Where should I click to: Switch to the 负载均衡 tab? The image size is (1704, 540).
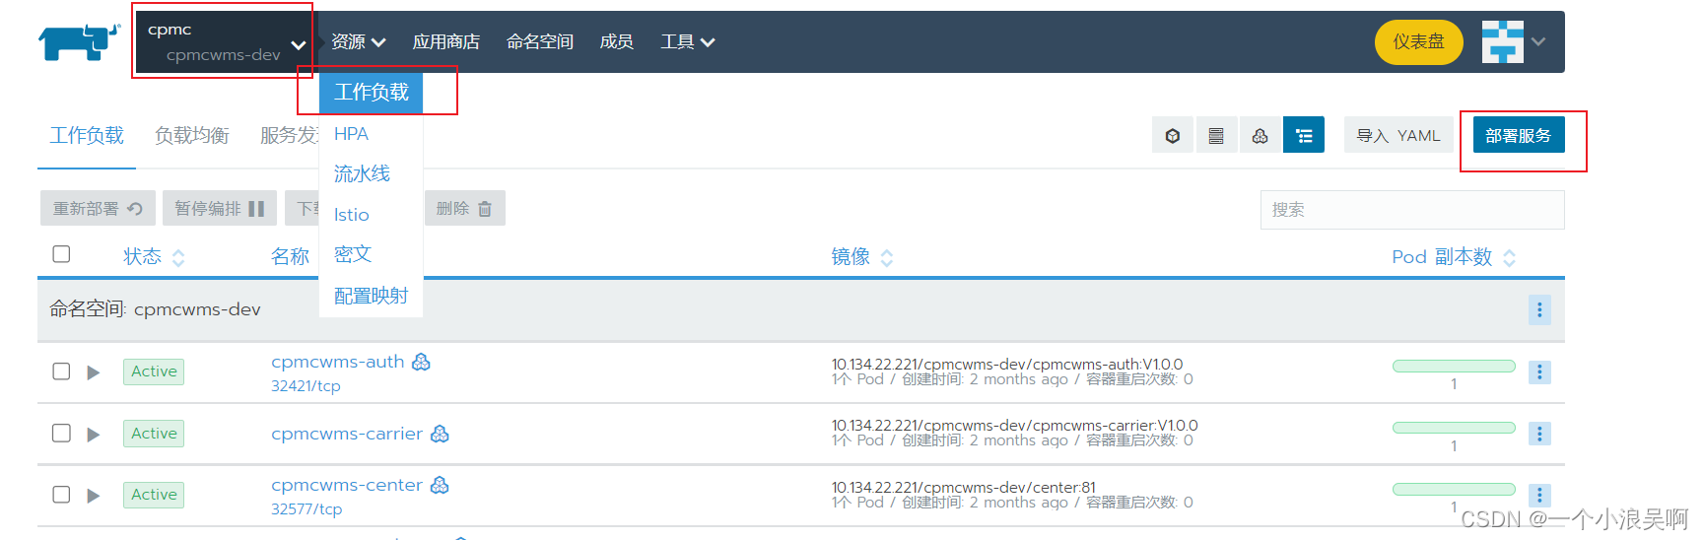192,136
